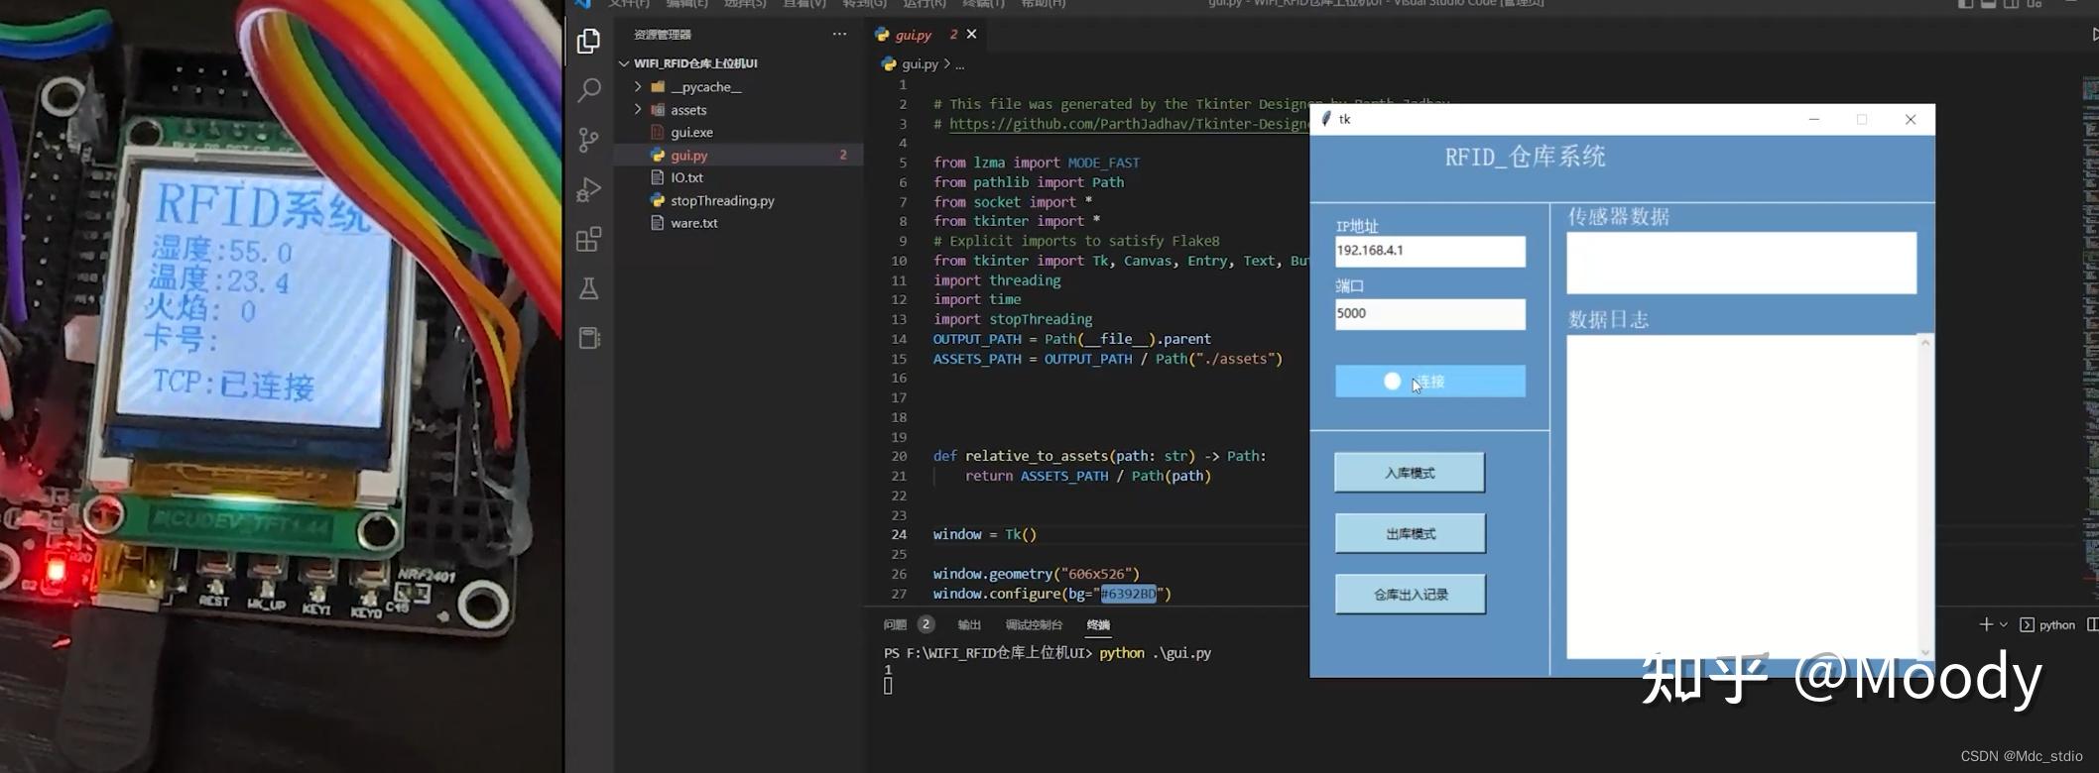Open ware.txt in the file explorer
Screen dimensions: 2099x773
[x=693, y=223]
